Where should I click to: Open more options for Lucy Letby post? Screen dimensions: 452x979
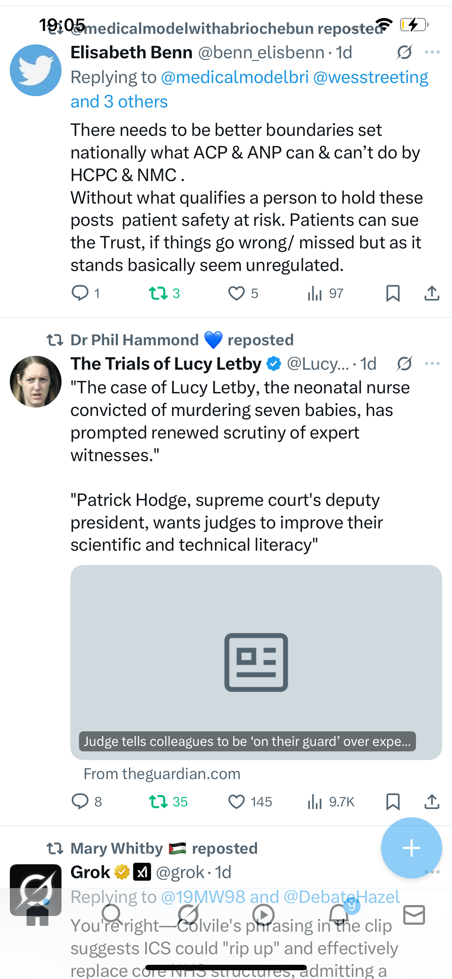(x=432, y=364)
